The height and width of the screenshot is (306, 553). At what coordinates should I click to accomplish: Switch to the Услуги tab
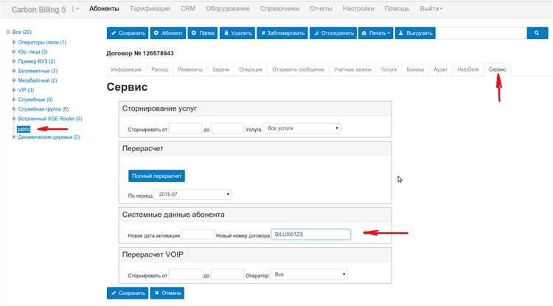click(x=389, y=69)
